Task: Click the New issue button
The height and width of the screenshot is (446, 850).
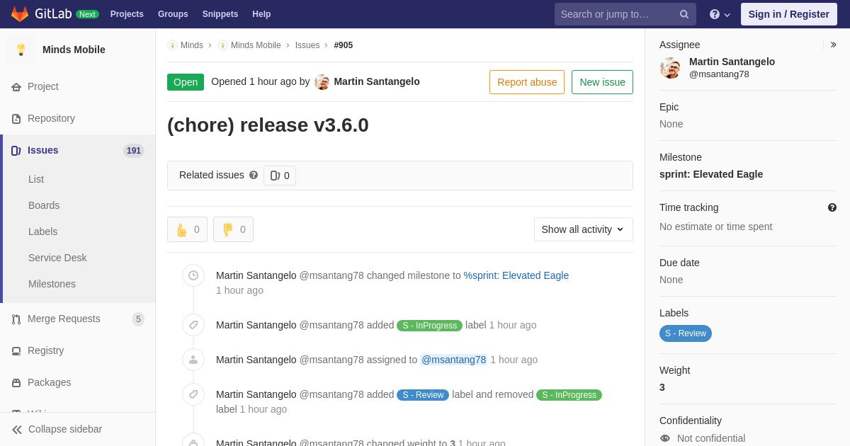Action: coord(602,82)
